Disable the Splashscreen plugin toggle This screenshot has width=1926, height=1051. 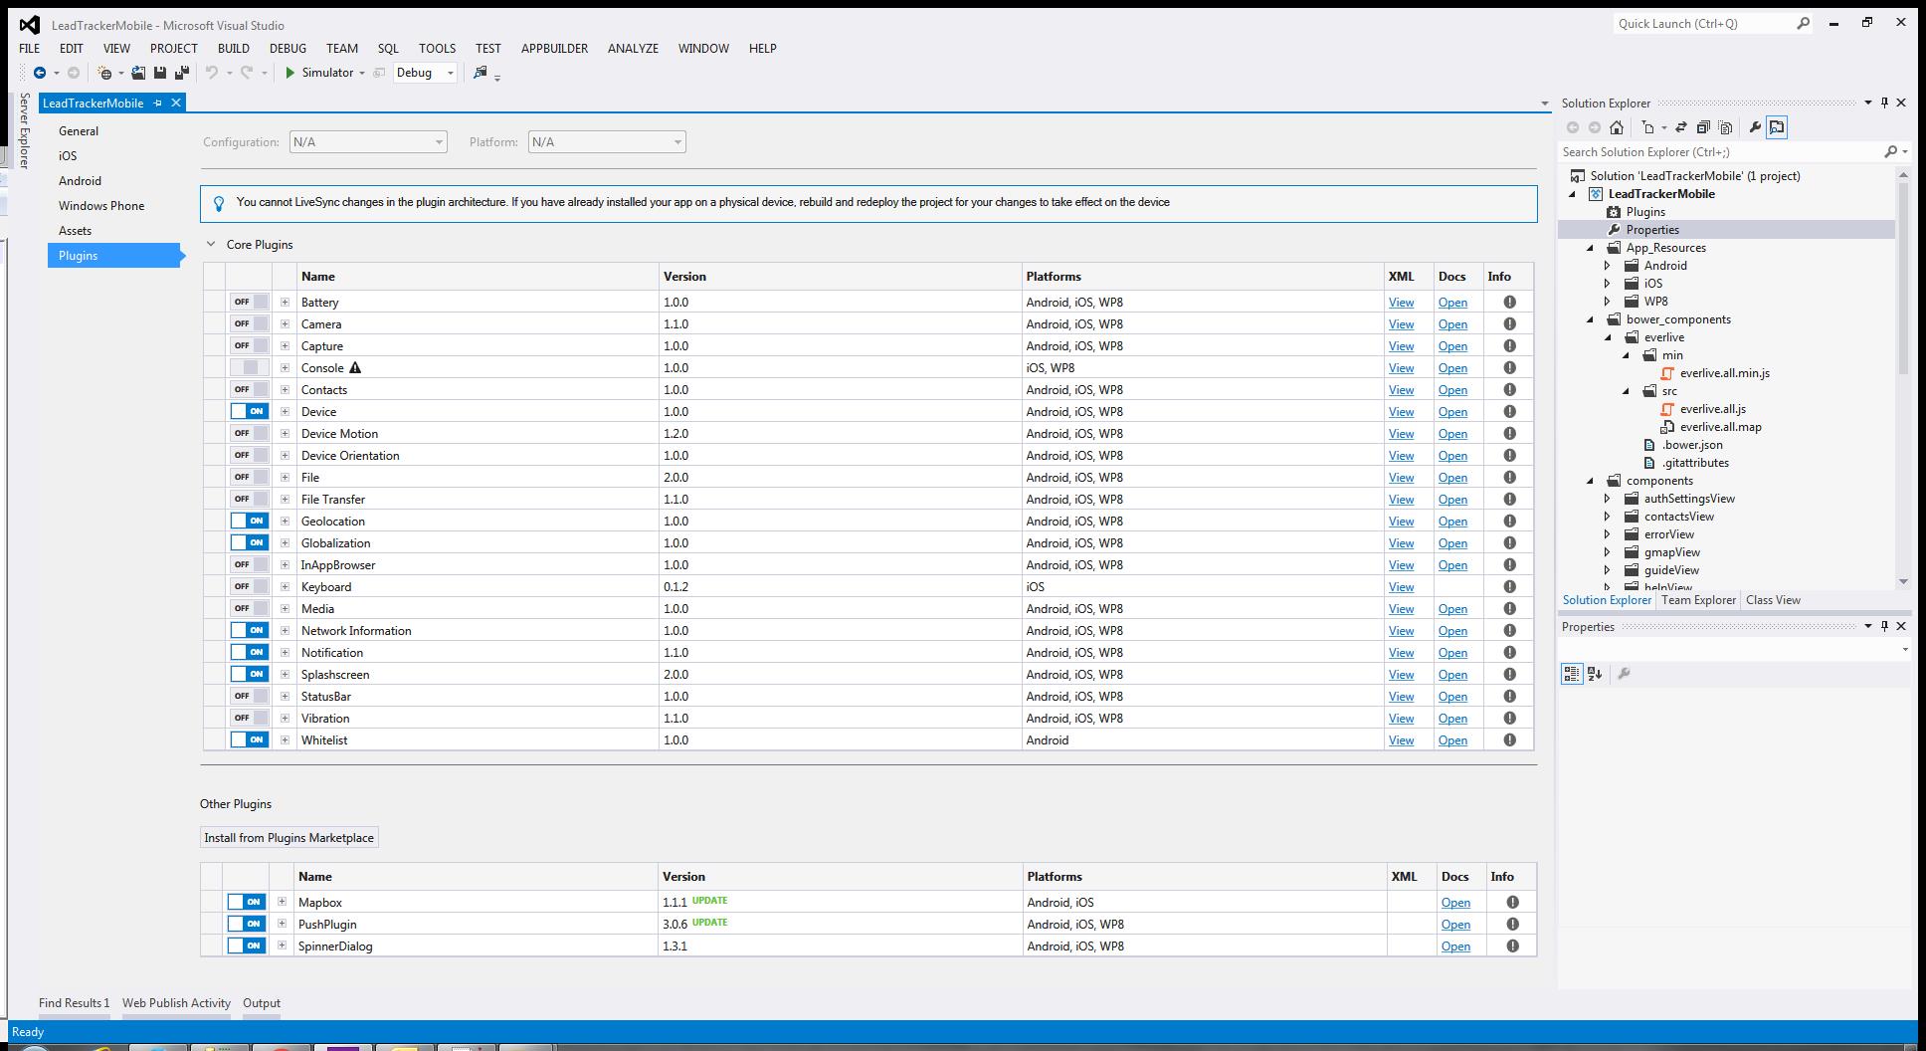point(249,674)
